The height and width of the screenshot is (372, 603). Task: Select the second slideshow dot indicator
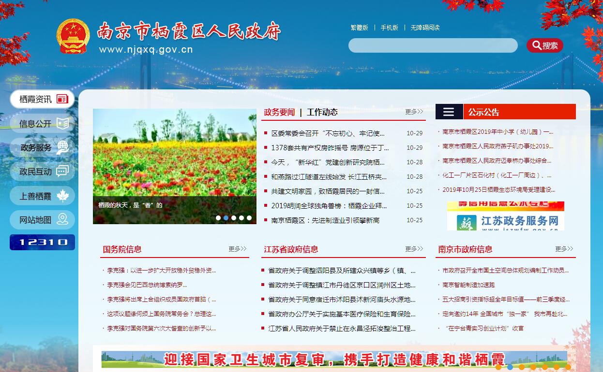point(226,218)
